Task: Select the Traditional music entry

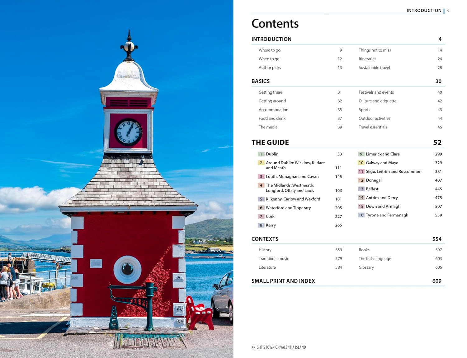Action: click(274, 258)
